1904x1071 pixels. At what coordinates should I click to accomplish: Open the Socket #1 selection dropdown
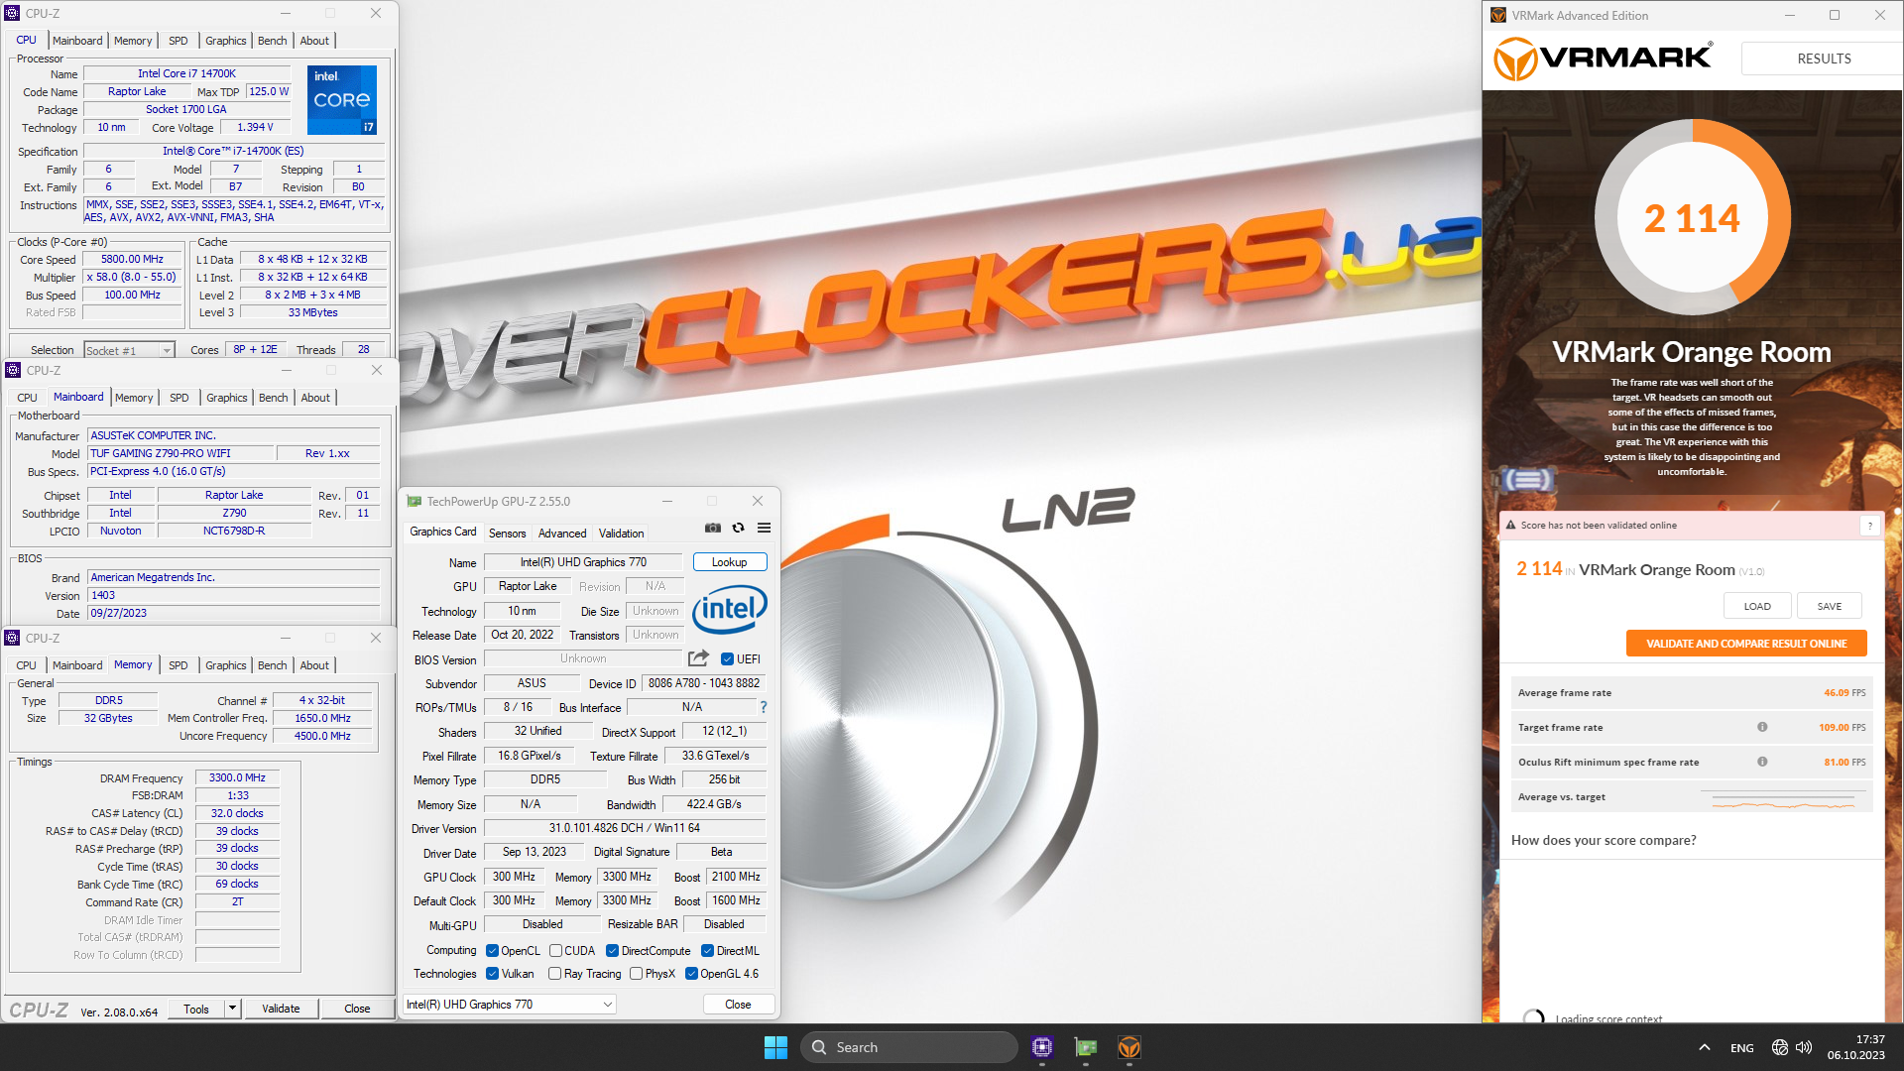pos(129,350)
